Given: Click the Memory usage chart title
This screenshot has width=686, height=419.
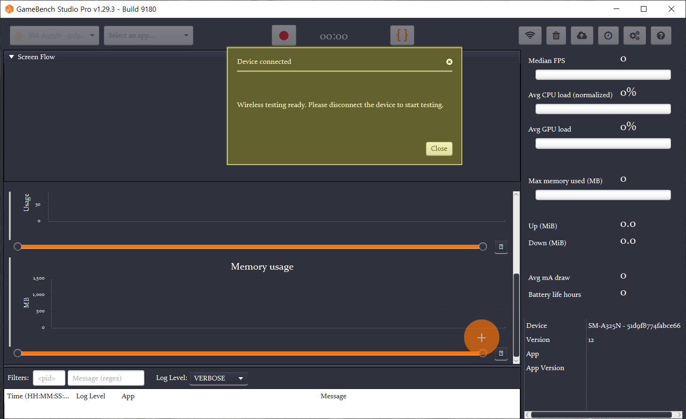Looking at the screenshot, I should 262,266.
